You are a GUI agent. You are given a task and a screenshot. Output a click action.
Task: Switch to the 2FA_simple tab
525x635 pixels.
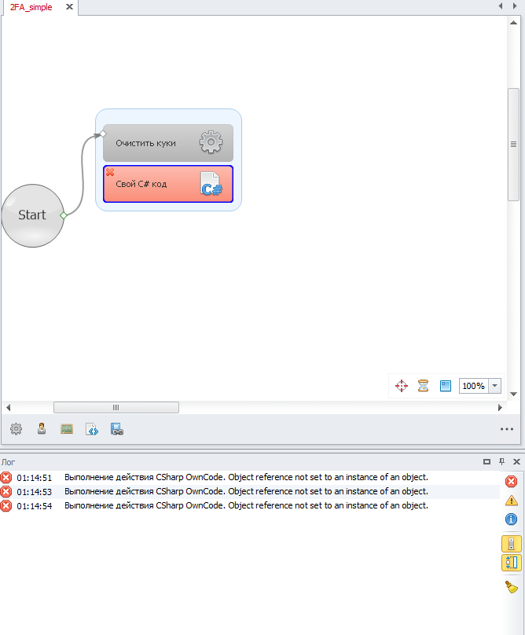pos(31,7)
